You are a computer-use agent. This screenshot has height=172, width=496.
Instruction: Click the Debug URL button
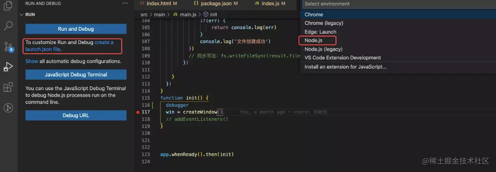pos(76,115)
